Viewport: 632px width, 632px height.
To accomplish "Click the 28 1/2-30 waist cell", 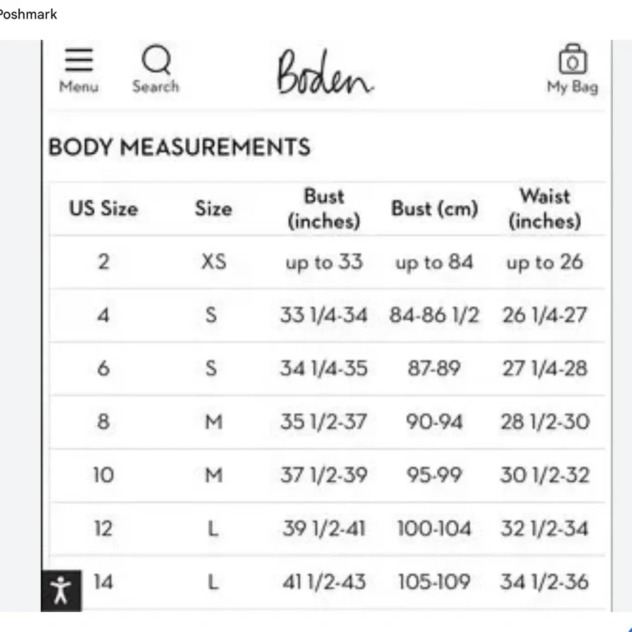I will tap(544, 422).
